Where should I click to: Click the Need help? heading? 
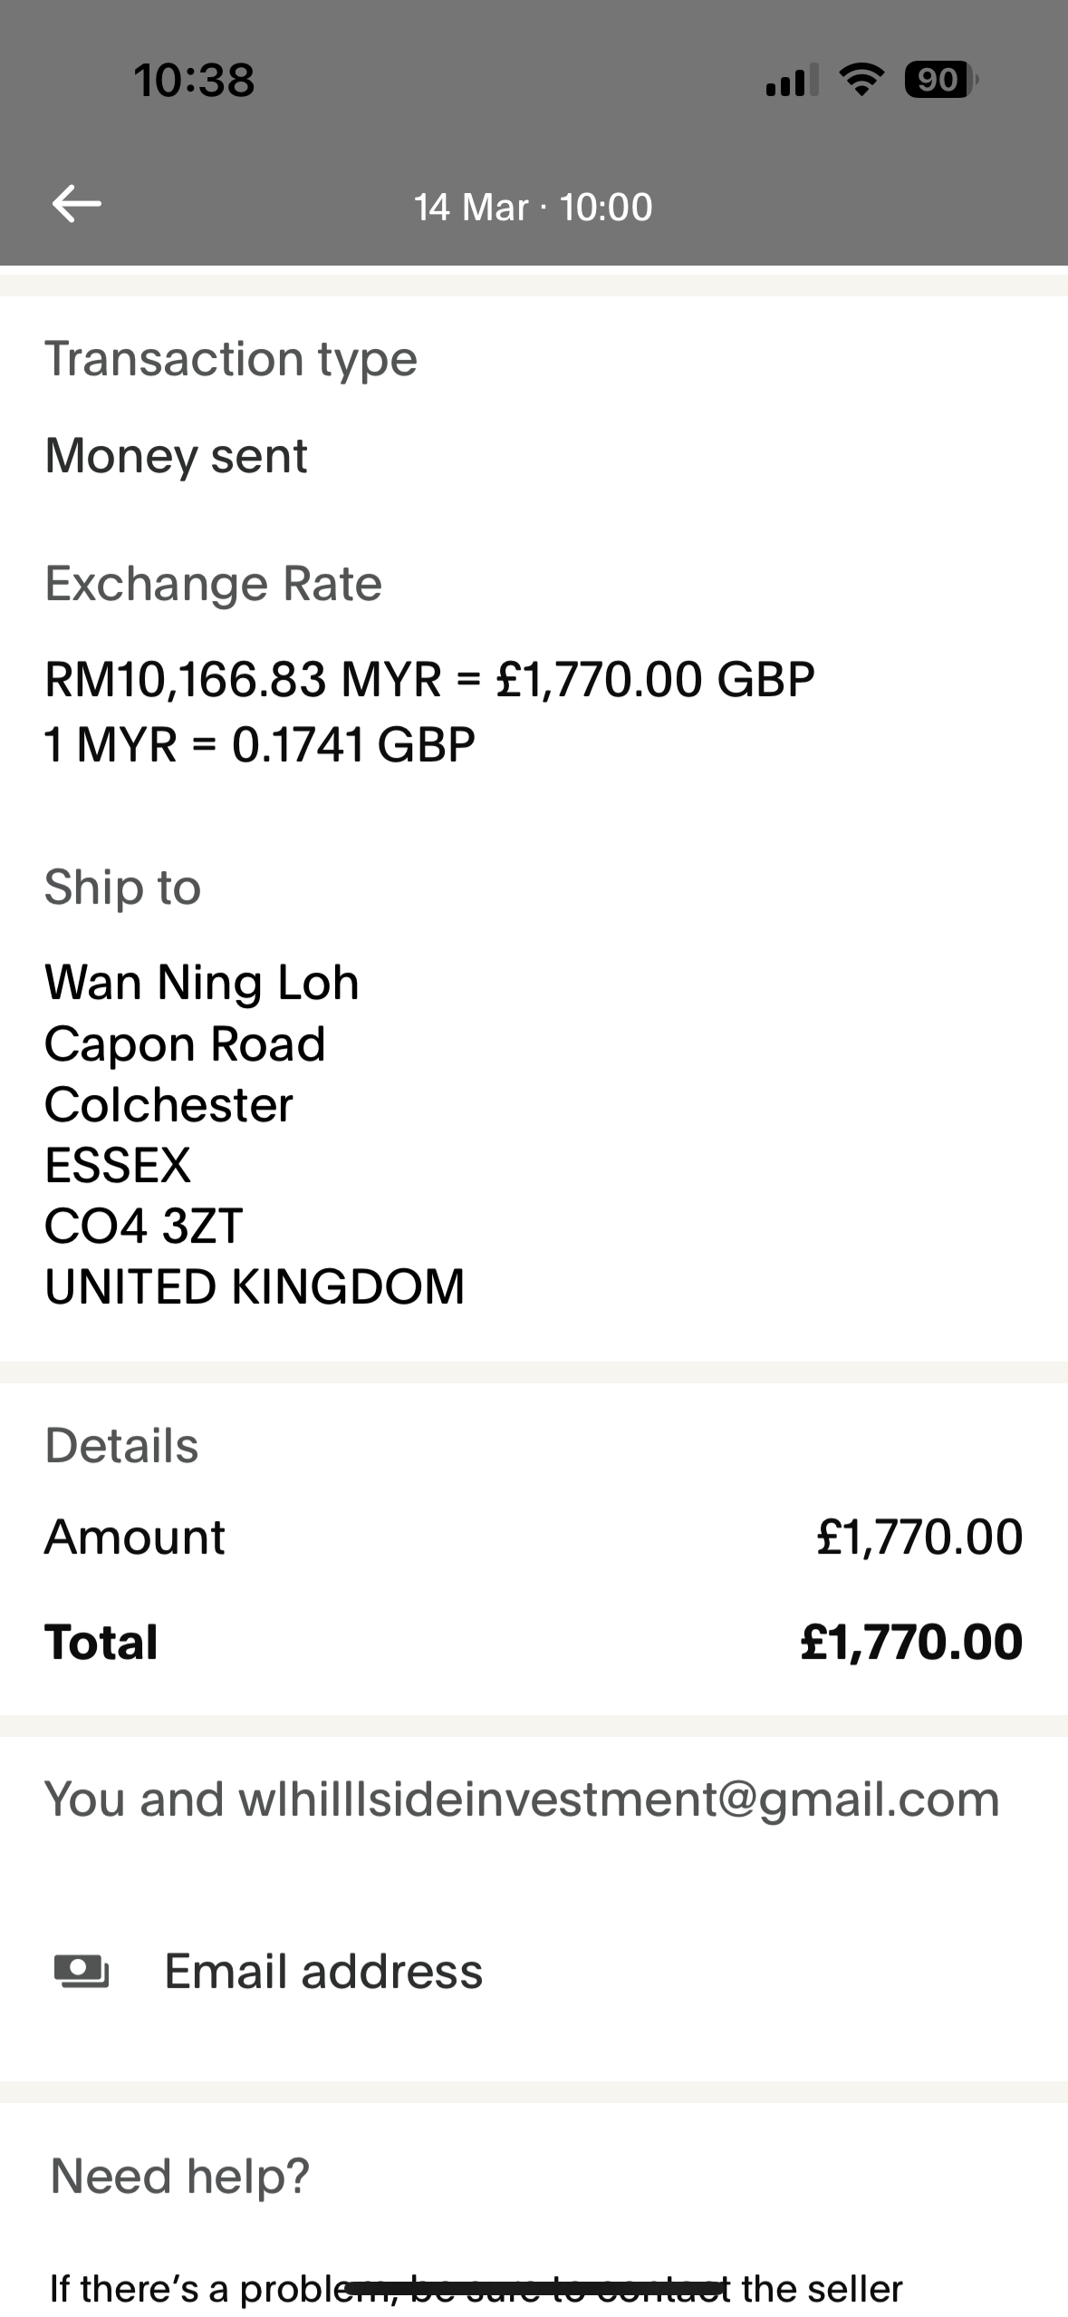(x=180, y=2176)
